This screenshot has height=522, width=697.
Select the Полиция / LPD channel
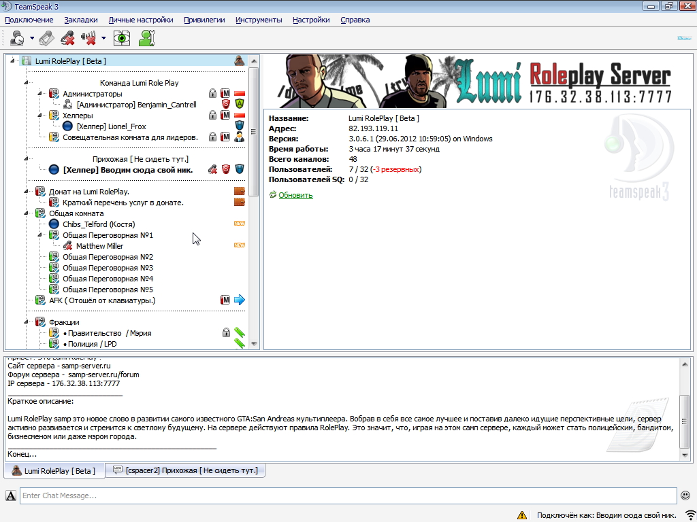coord(90,344)
